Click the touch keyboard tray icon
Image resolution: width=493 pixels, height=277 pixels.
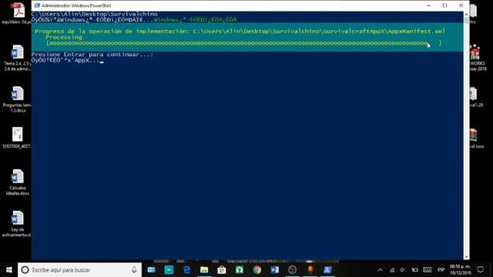(428, 270)
